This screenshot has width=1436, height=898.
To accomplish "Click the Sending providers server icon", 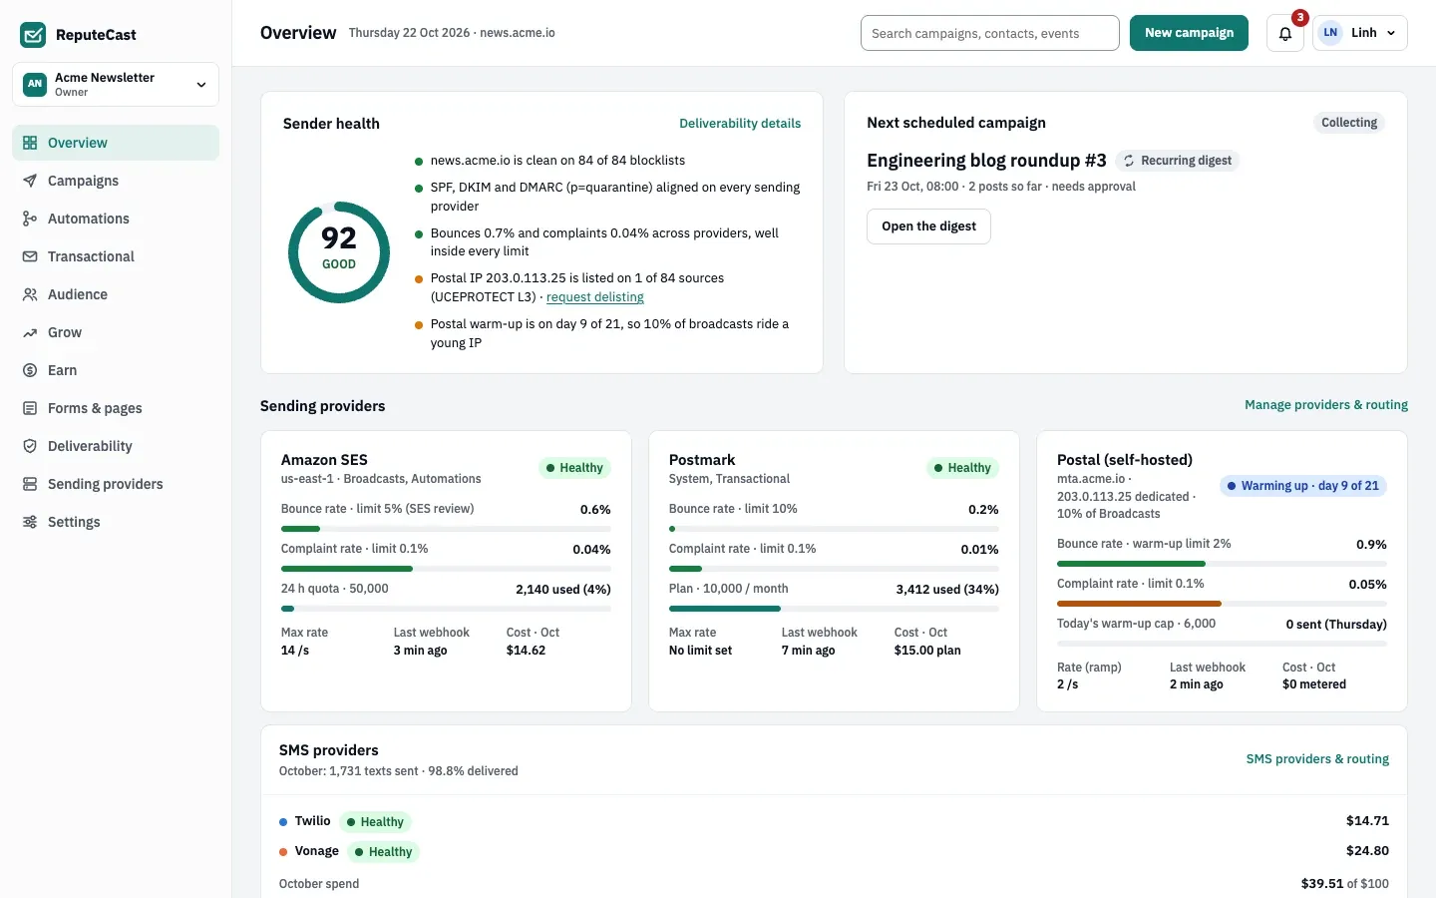I will 30,484.
